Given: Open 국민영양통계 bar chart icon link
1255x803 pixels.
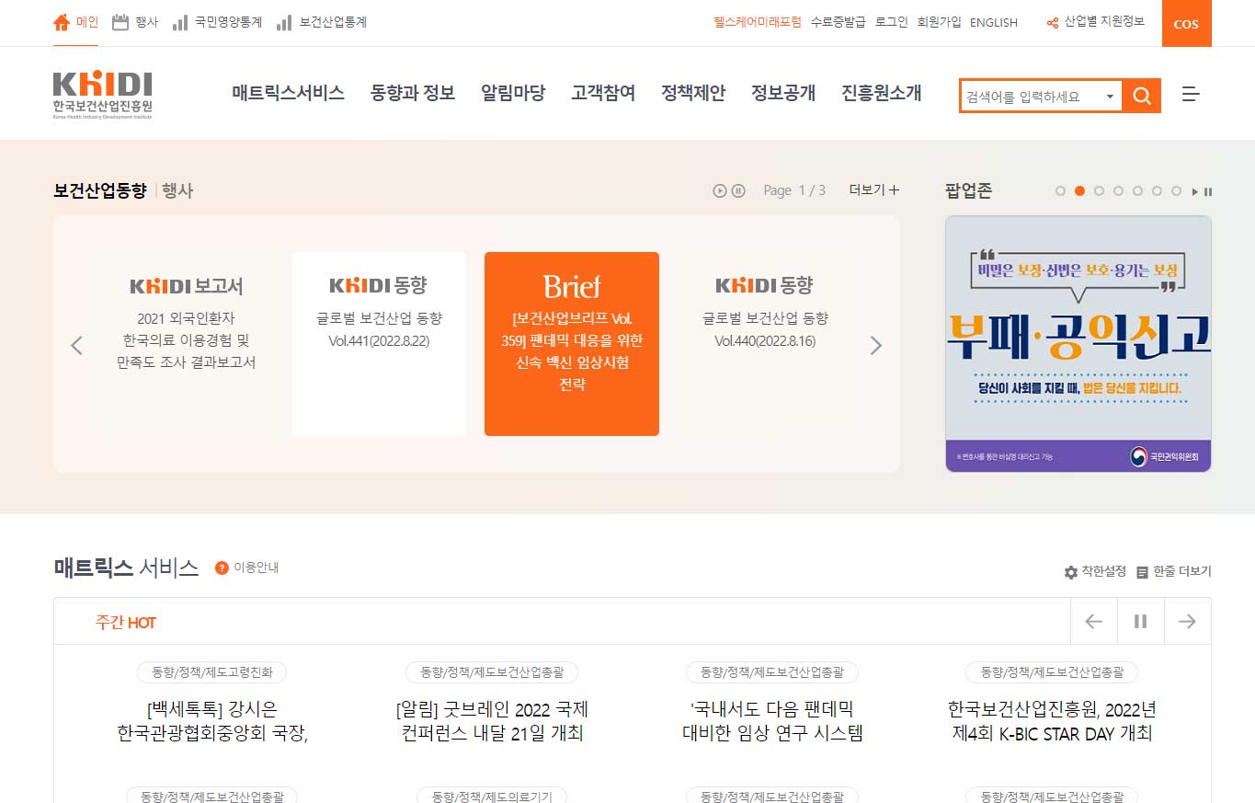Looking at the screenshot, I should click(x=180, y=22).
